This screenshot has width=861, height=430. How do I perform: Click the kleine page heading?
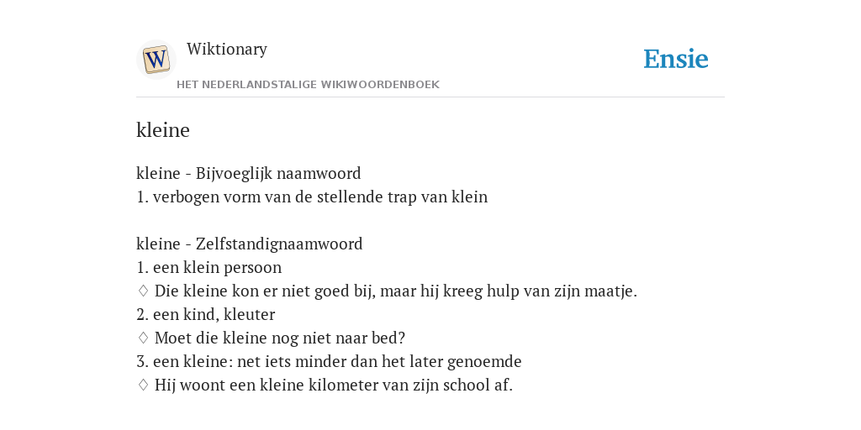(163, 130)
